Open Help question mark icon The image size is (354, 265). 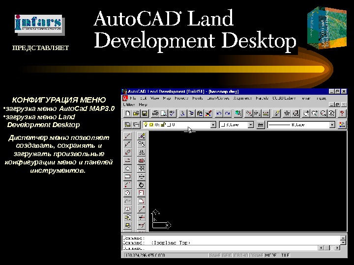point(342,113)
